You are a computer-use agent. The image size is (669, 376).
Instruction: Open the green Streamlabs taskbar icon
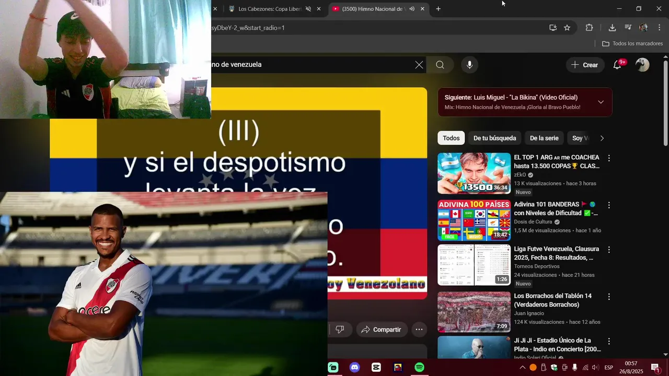point(333,368)
